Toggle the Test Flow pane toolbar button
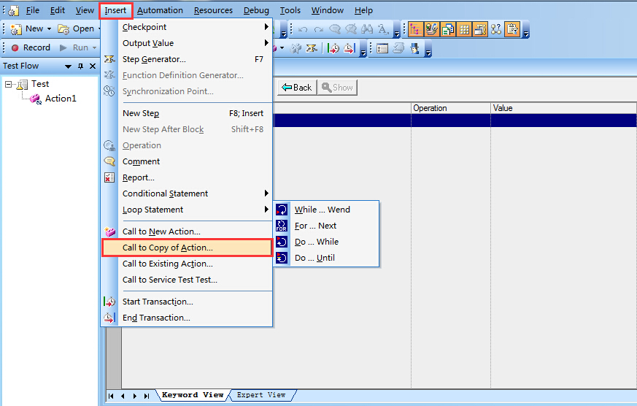637x406 pixels. click(x=416, y=29)
